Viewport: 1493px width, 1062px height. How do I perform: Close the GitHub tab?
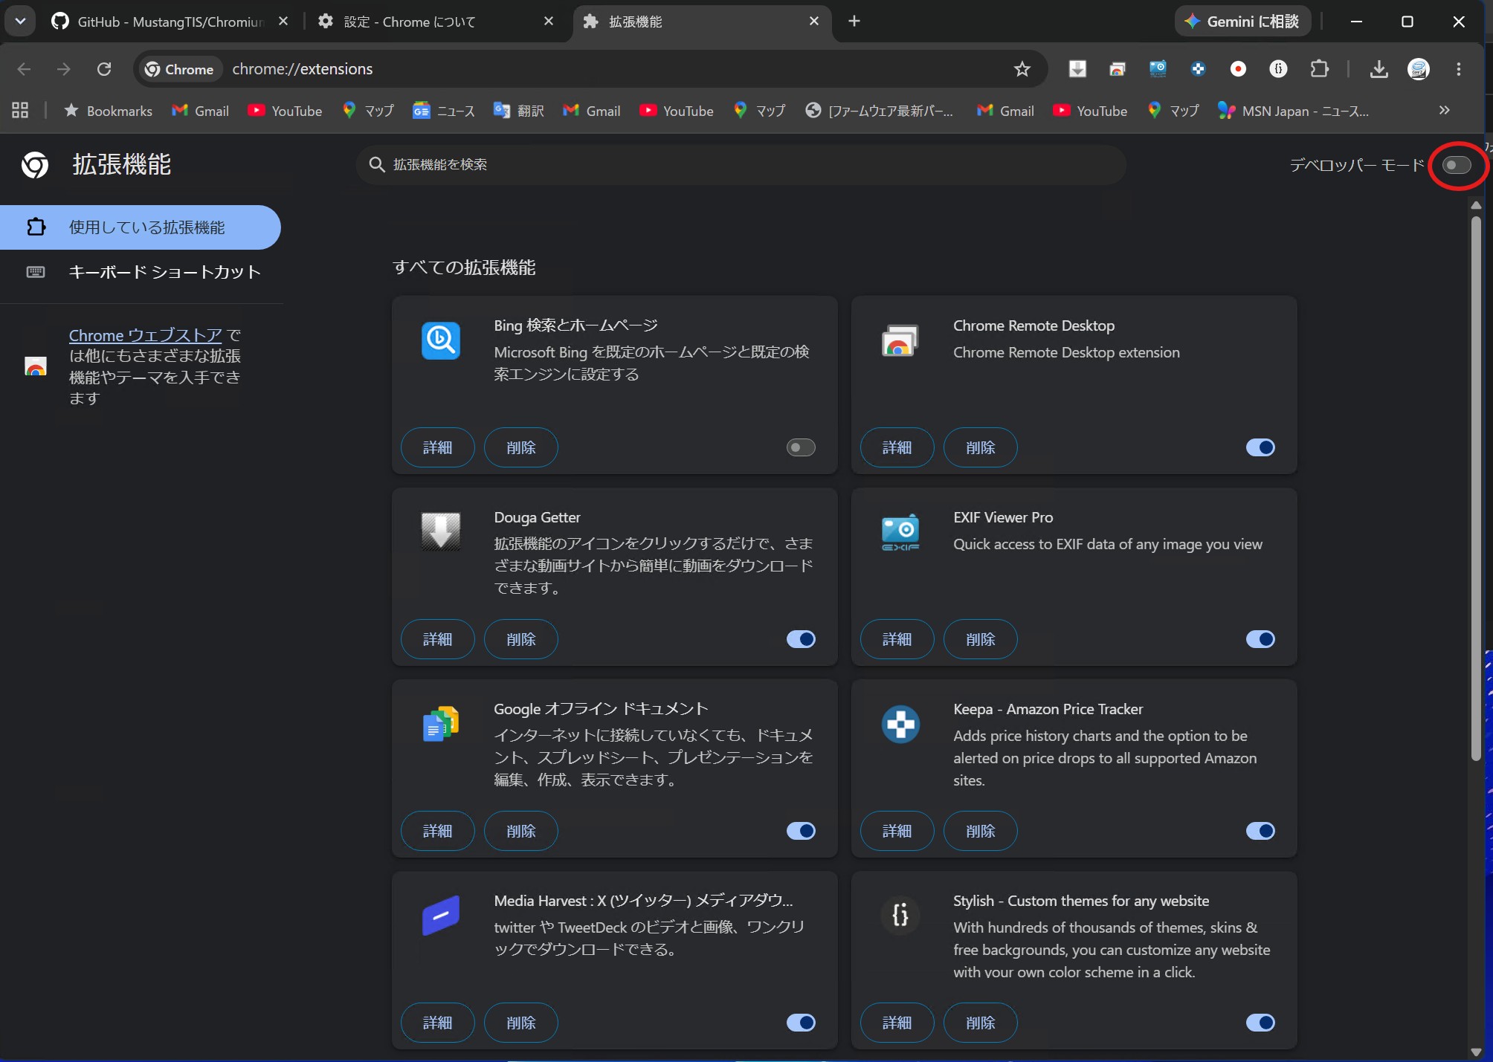point(283,22)
